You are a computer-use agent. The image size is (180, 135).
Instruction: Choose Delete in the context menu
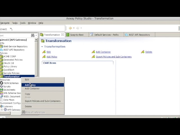coord(43,107)
